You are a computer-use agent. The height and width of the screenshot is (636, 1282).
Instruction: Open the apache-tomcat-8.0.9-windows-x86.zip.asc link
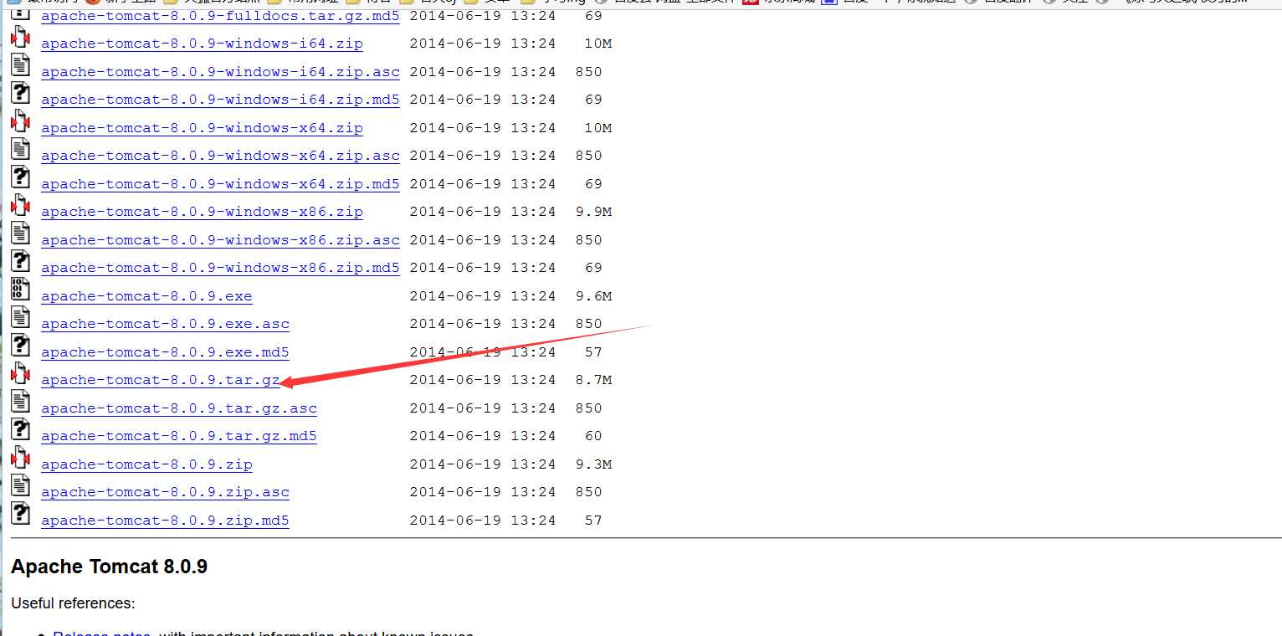pyautogui.click(x=220, y=240)
